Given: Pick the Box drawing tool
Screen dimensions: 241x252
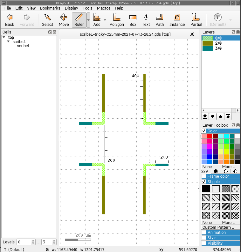Looking at the screenshot, I should (x=133, y=20).
